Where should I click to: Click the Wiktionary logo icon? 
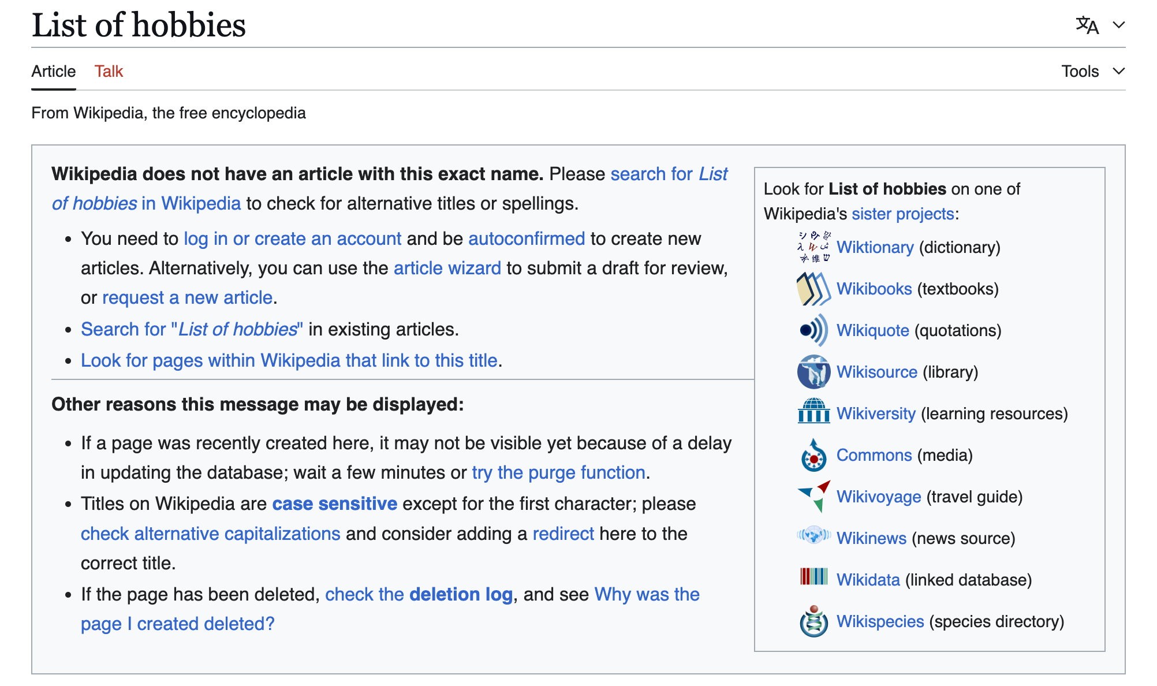click(814, 247)
